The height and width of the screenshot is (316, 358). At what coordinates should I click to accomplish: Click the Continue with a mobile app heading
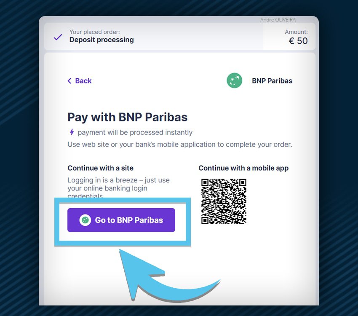(243, 168)
